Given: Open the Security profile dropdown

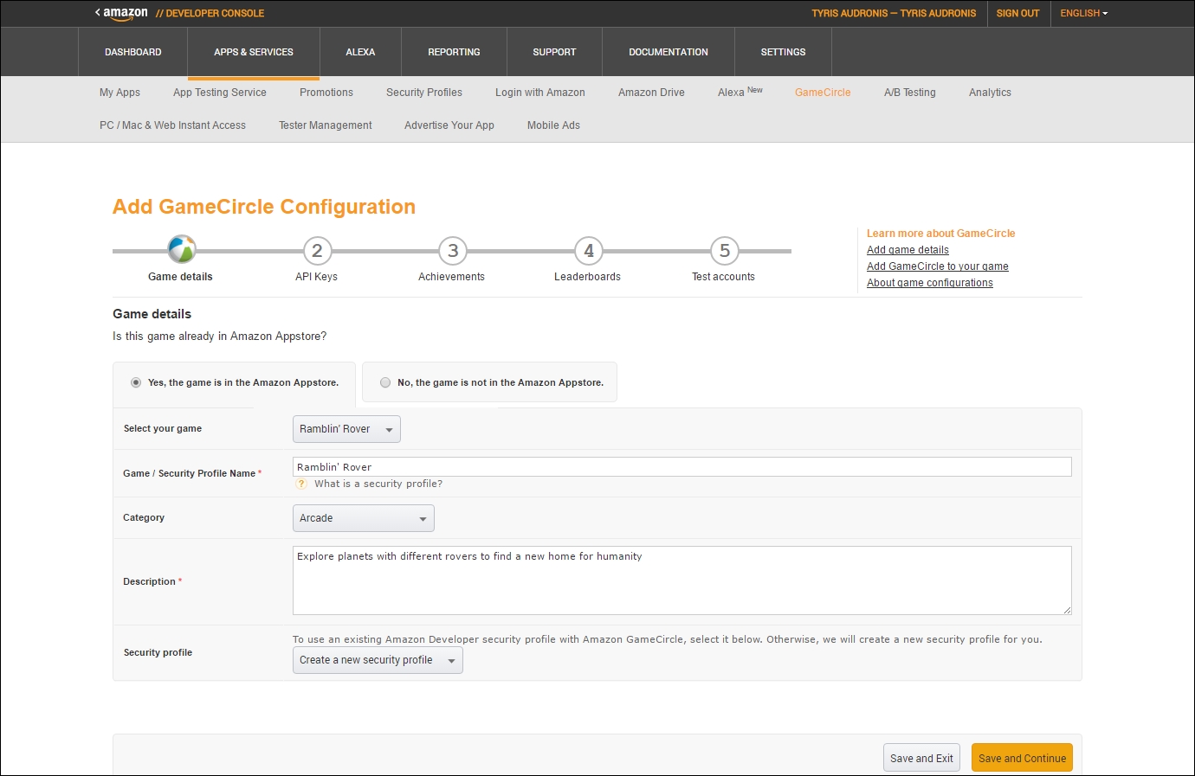Looking at the screenshot, I should [378, 660].
